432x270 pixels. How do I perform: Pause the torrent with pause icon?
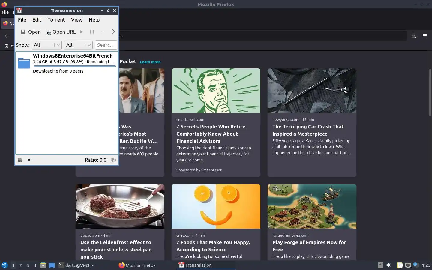click(92, 32)
